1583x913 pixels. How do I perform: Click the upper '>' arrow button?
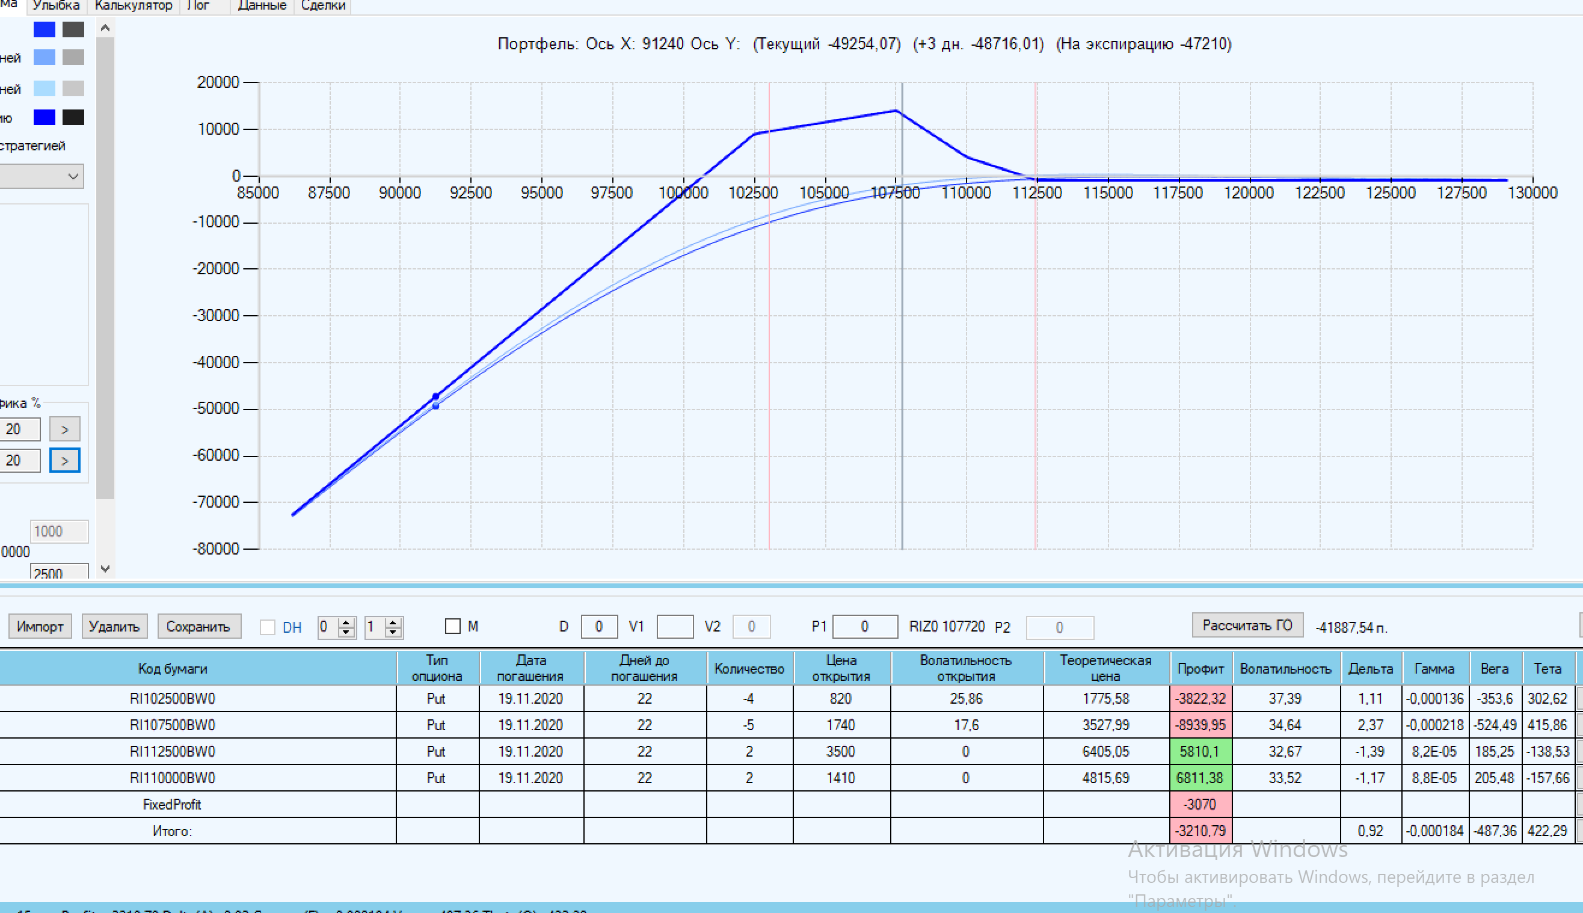(64, 429)
